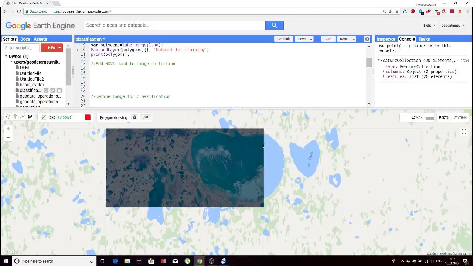This screenshot has width=473, height=266.
Task: Click Windows taskbar search box
Action: click(54, 261)
